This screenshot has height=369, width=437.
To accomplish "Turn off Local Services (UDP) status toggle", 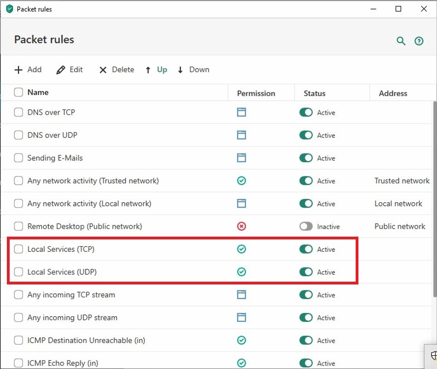I will (x=306, y=272).
